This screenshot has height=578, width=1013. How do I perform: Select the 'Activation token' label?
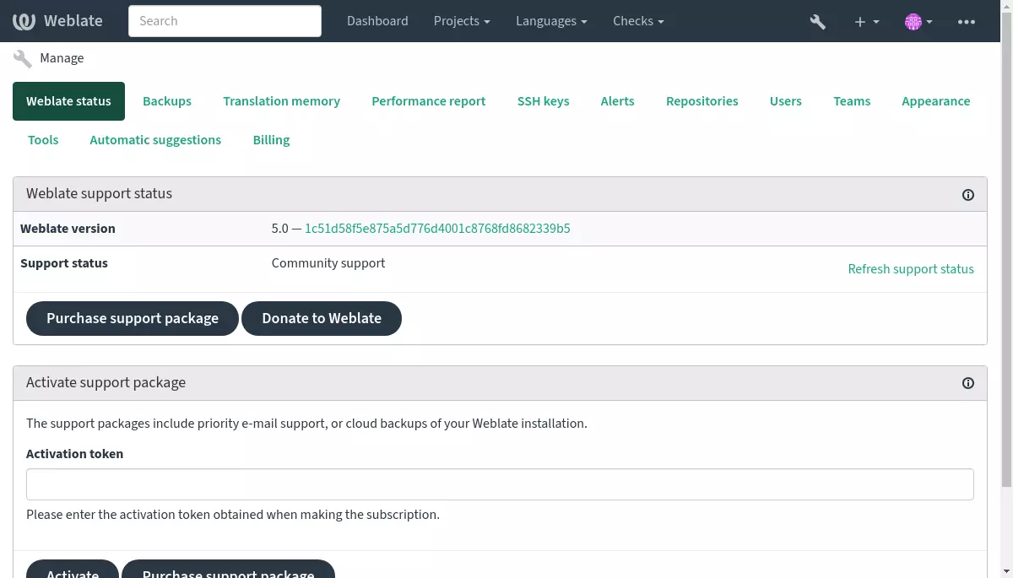click(74, 454)
